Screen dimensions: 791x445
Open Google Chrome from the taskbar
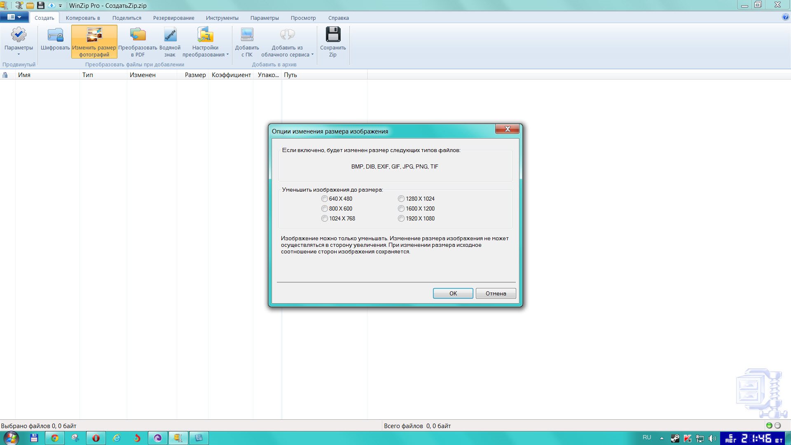(55, 438)
